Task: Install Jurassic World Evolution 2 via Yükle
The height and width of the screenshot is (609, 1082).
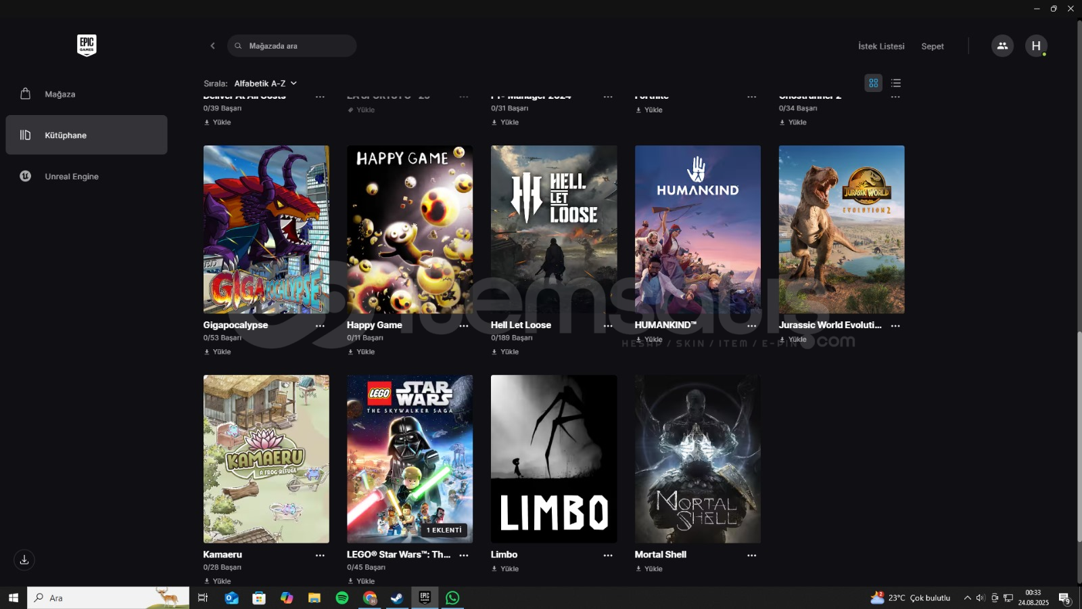Action: (x=793, y=340)
